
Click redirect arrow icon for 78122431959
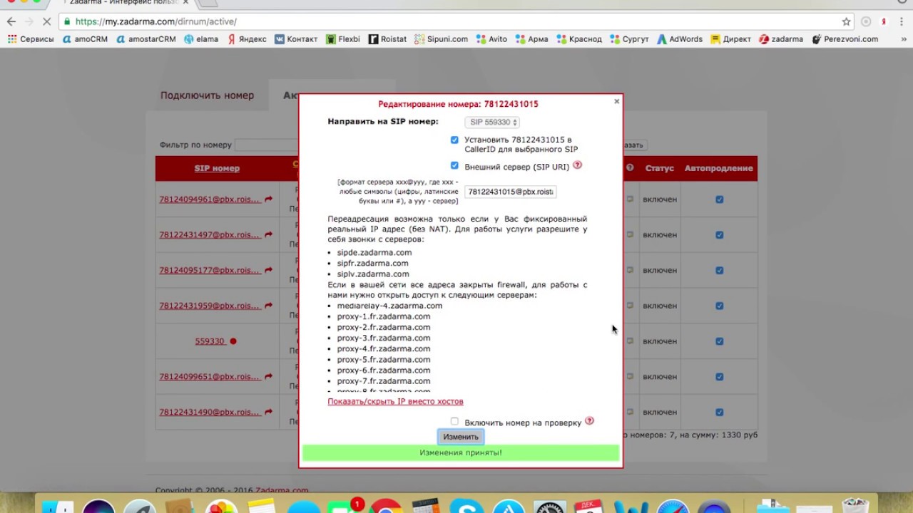coord(268,306)
